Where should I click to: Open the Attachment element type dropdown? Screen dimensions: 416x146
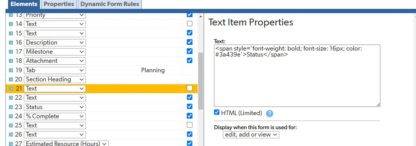(x=55, y=61)
